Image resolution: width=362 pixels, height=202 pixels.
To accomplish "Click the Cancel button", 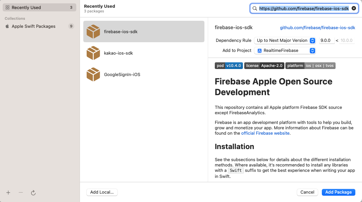I will 307,192.
